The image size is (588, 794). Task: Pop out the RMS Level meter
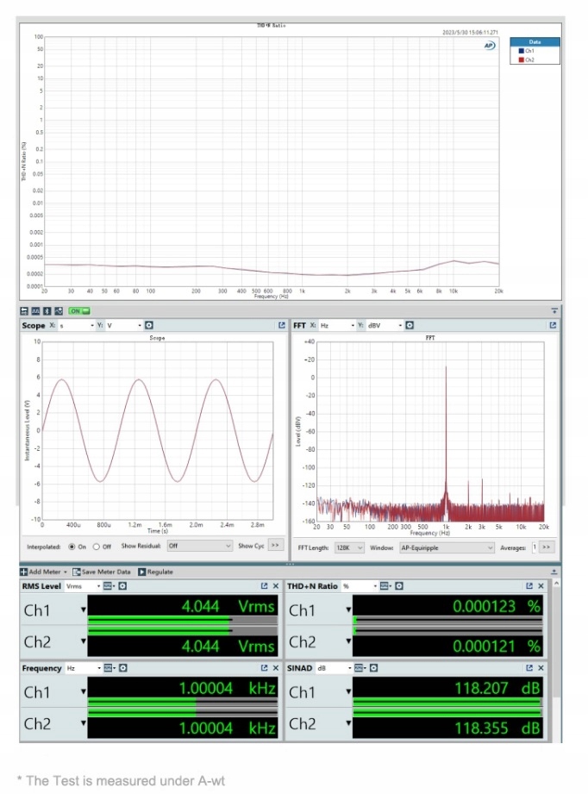(264, 586)
